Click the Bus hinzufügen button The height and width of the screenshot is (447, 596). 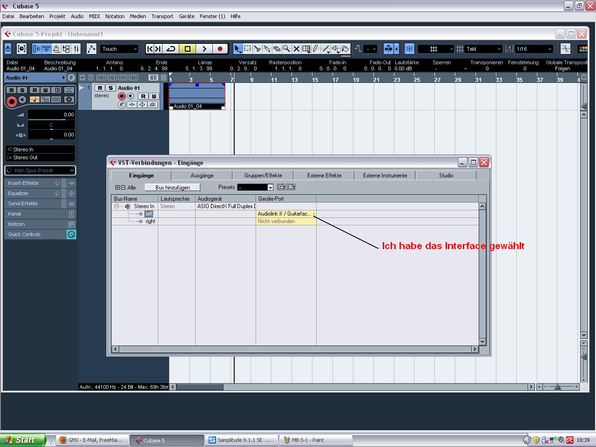click(172, 187)
